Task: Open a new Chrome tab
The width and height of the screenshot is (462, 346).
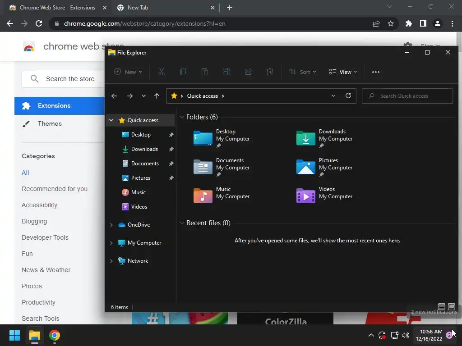Action: (230, 8)
